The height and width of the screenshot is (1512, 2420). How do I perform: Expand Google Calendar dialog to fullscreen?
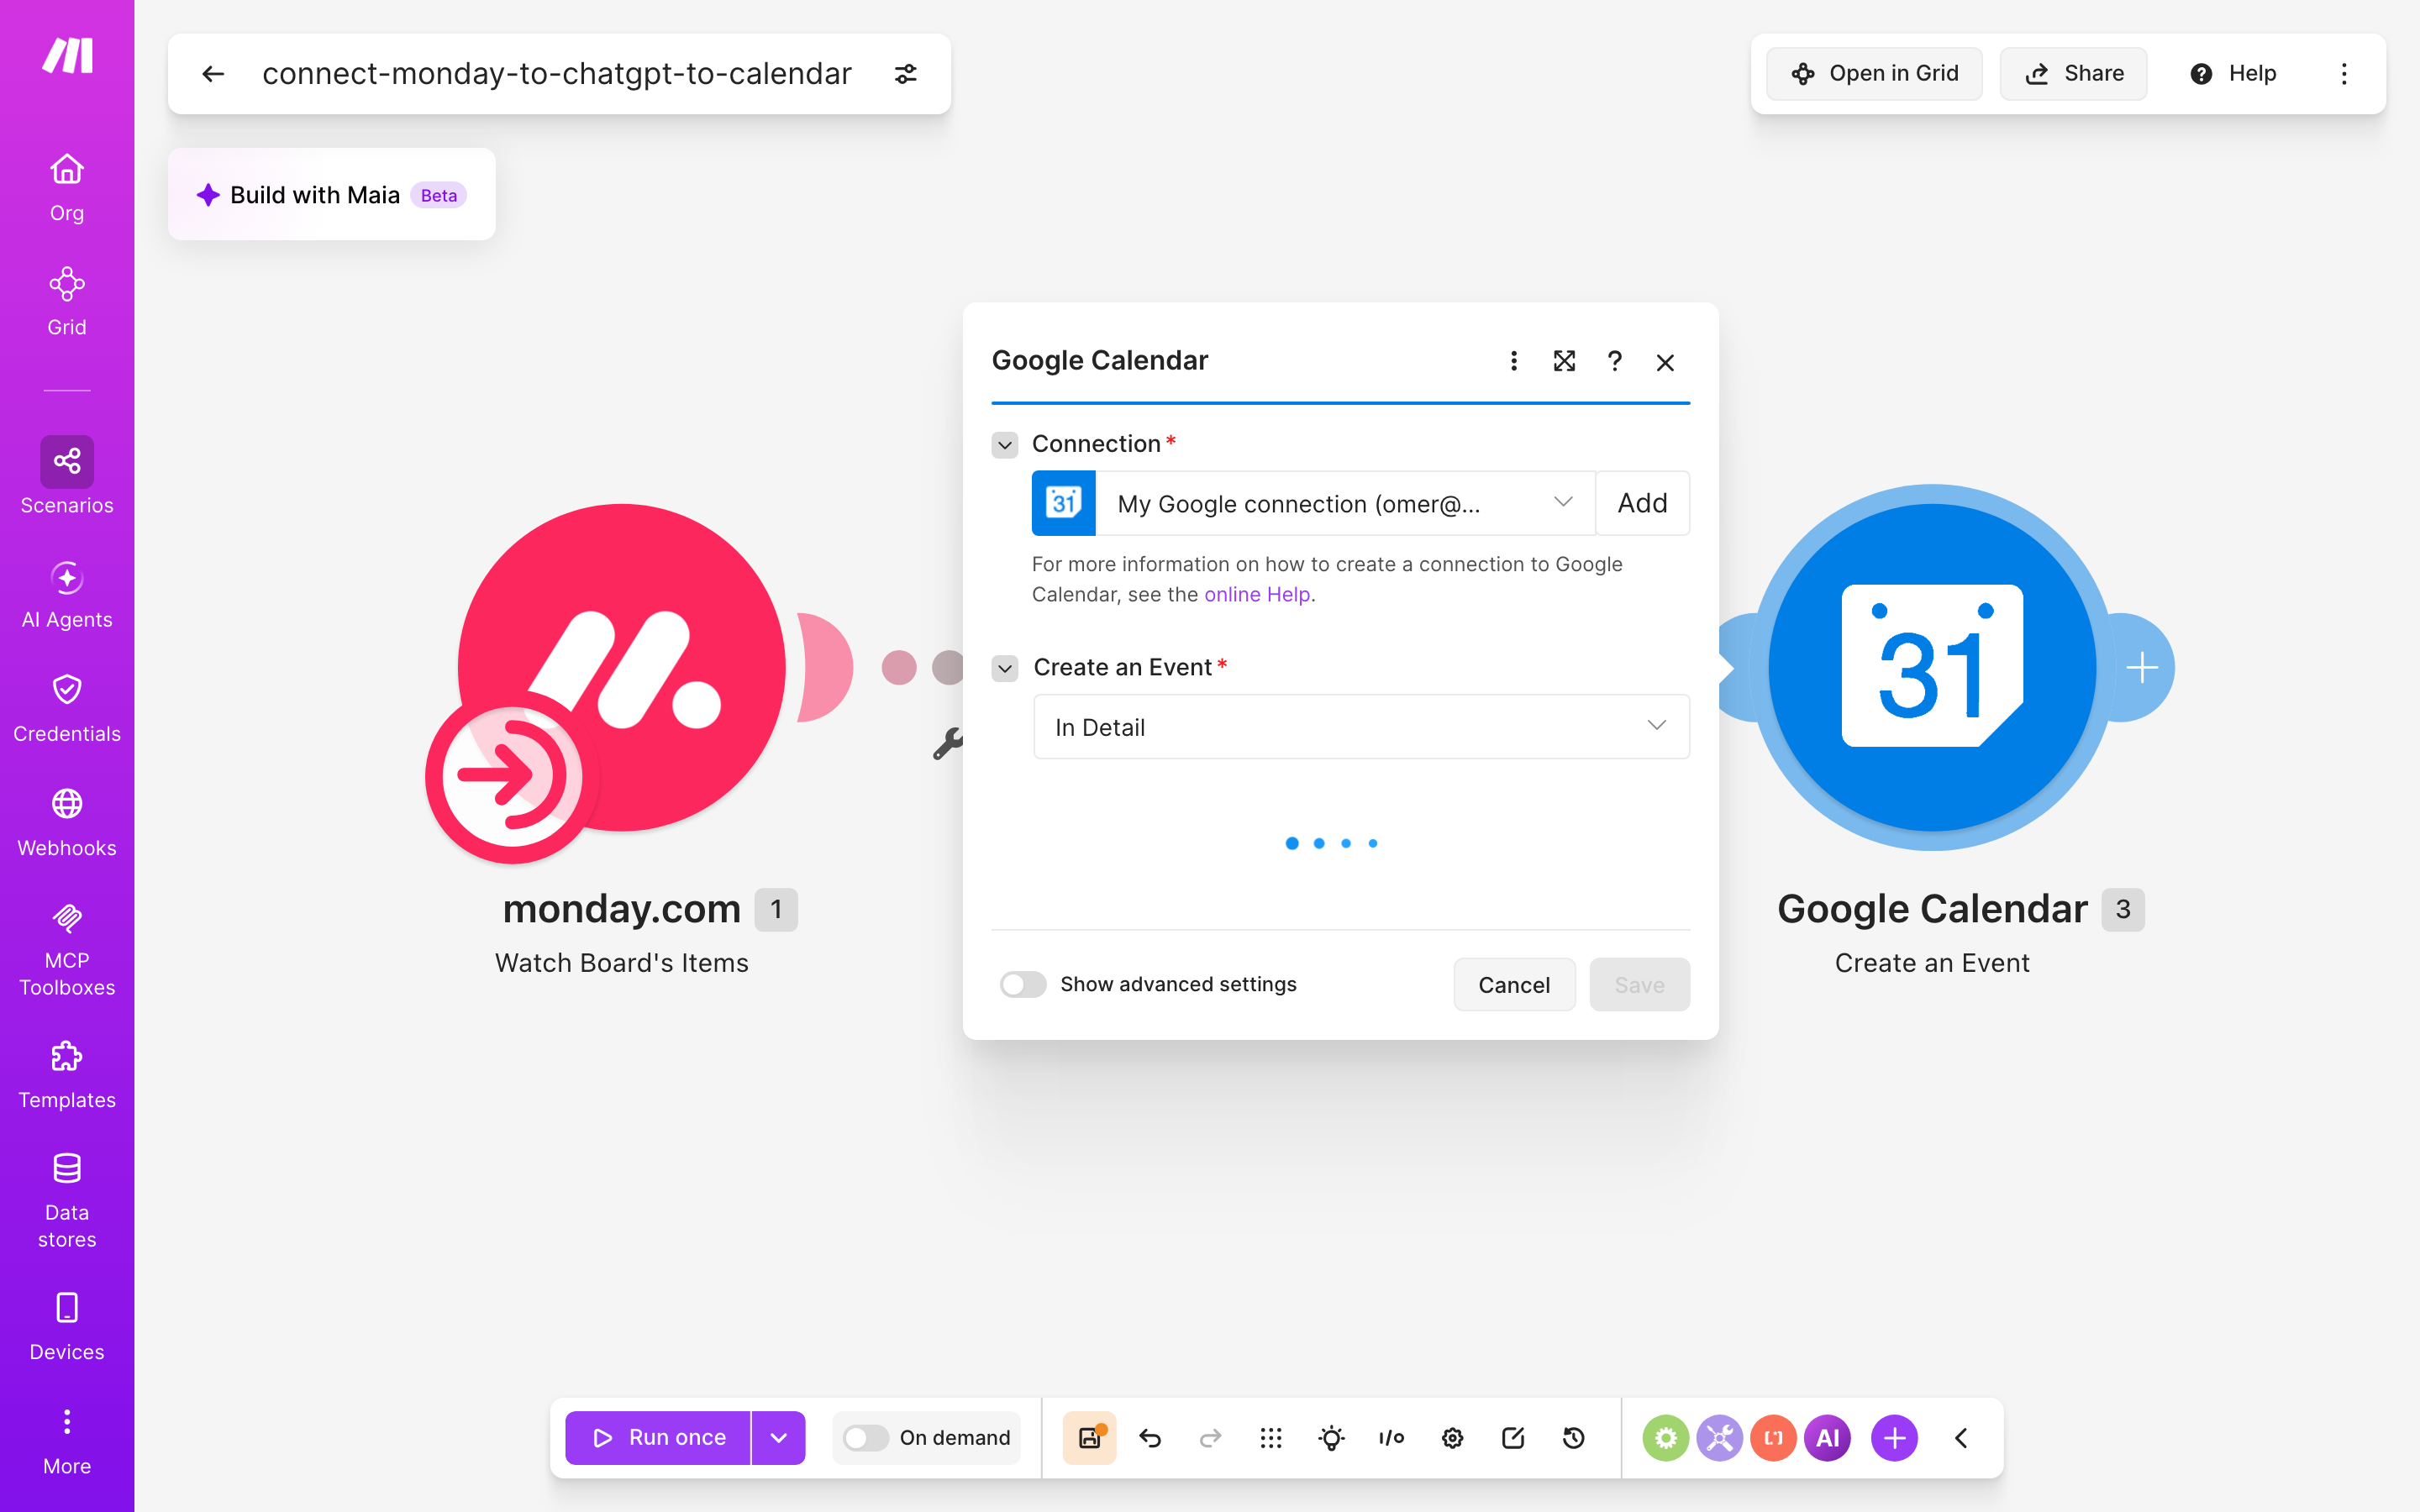coord(1564,361)
